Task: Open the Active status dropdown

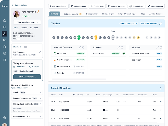Action: click(26, 16)
